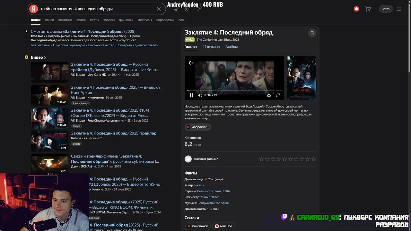Click Без рекламы sitelink

click(x=40, y=45)
